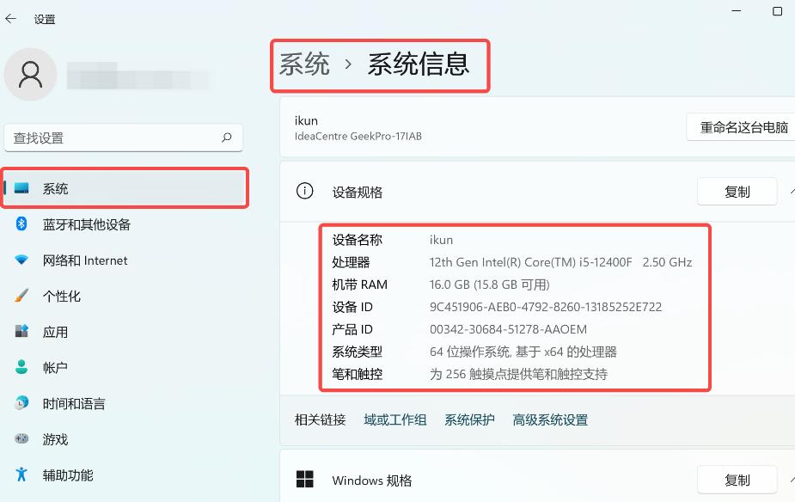This screenshot has width=795, height=502.
Task: Click the gamepad icon for 游戏
Action: click(x=21, y=438)
